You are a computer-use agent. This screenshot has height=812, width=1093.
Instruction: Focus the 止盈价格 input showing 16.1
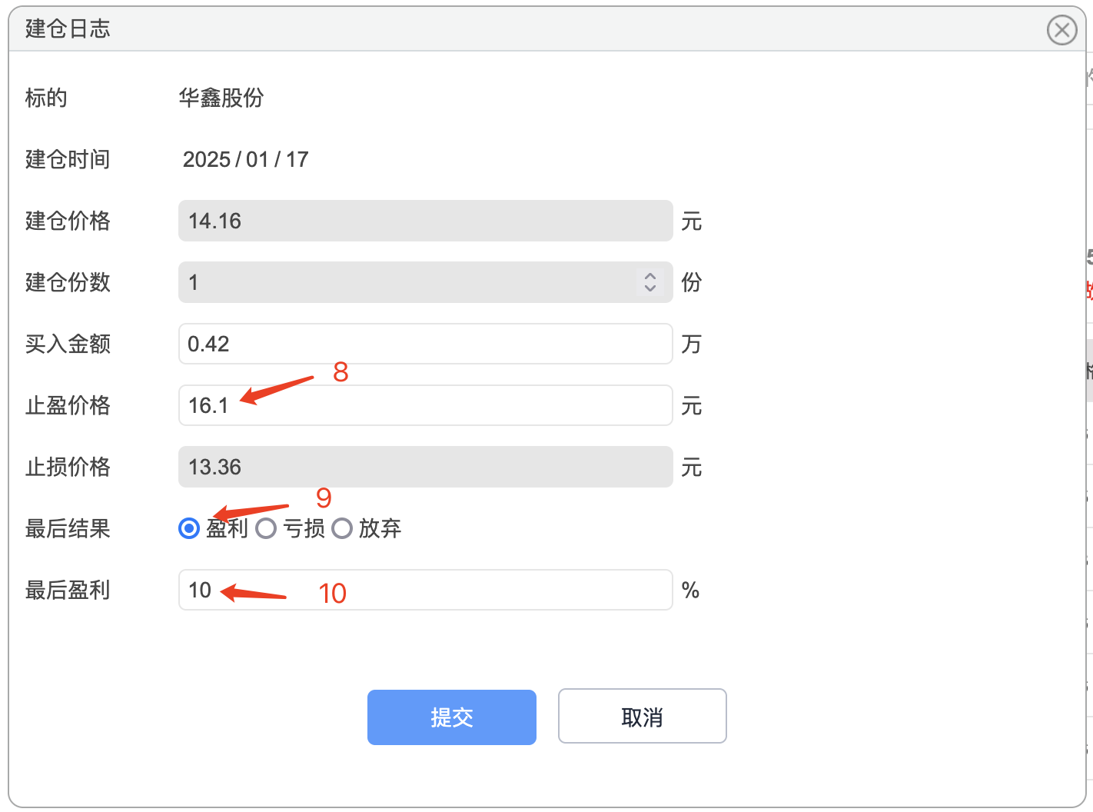coord(426,405)
